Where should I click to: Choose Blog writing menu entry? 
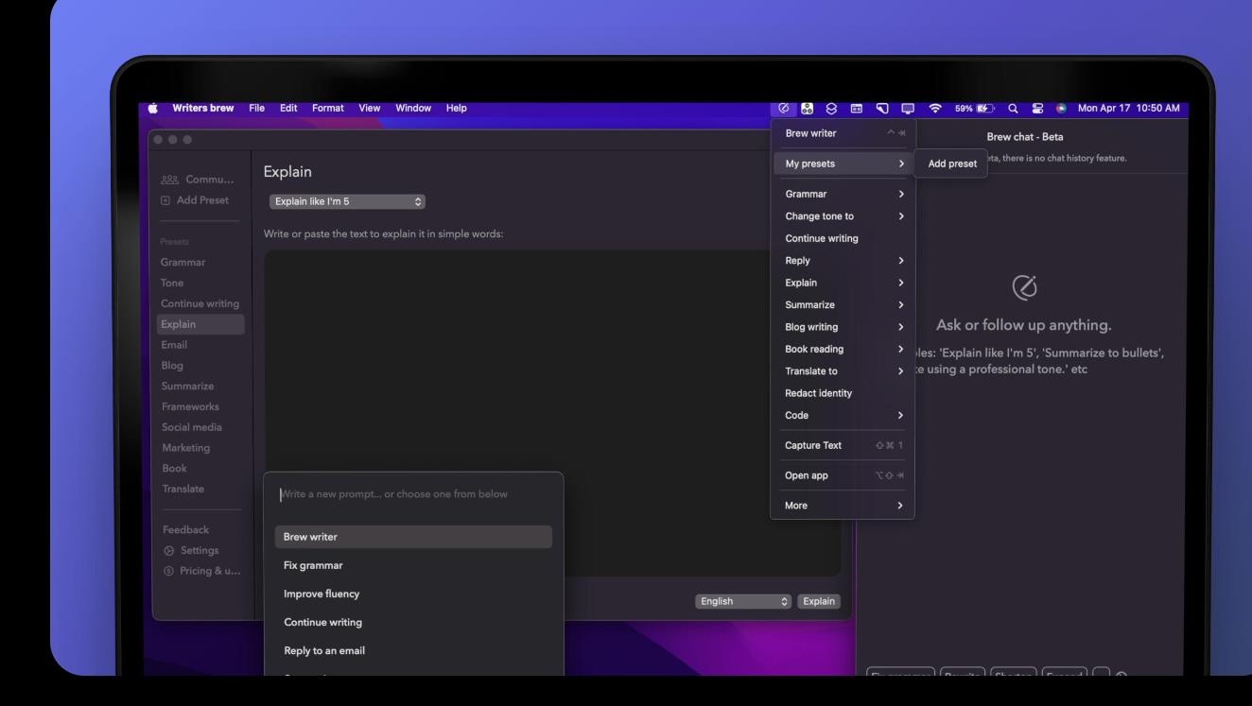(843, 327)
